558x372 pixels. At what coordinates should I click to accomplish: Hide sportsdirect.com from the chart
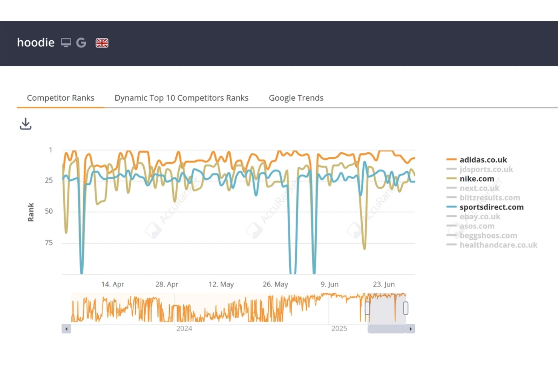[x=491, y=207]
